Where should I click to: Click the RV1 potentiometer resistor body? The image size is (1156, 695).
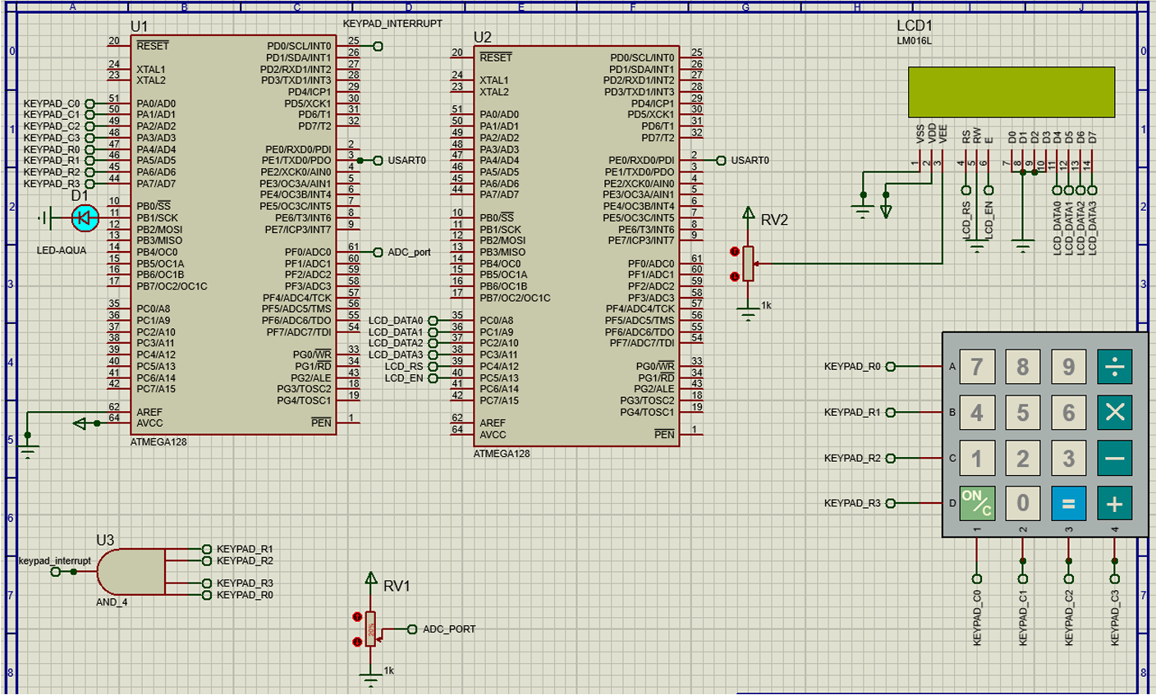pos(371,629)
